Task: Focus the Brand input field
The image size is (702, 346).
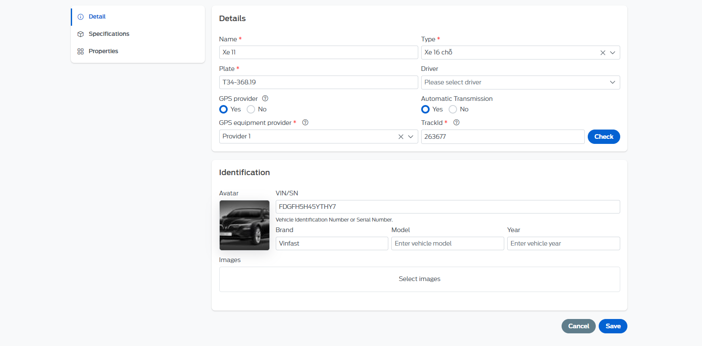Action: tap(332, 243)
